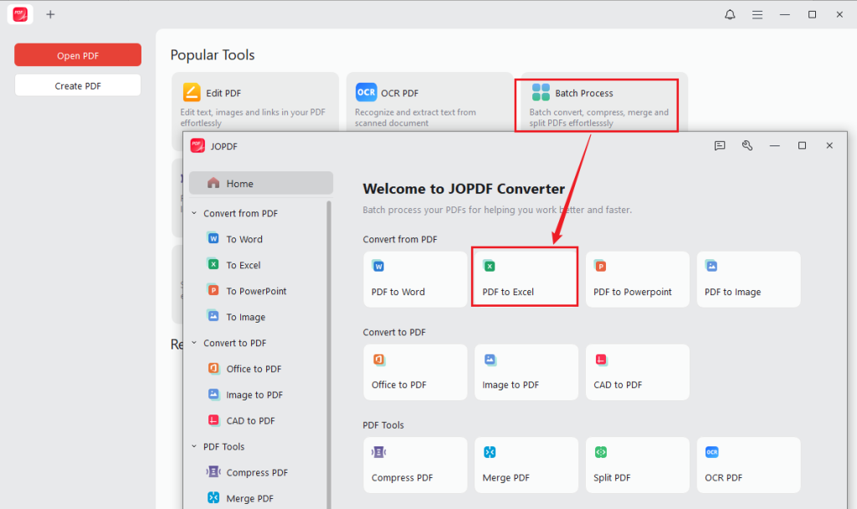Click the Home house icon in sidebar
Image resolution: width=857 pixels, height=509 pixels.
point(213,183)
